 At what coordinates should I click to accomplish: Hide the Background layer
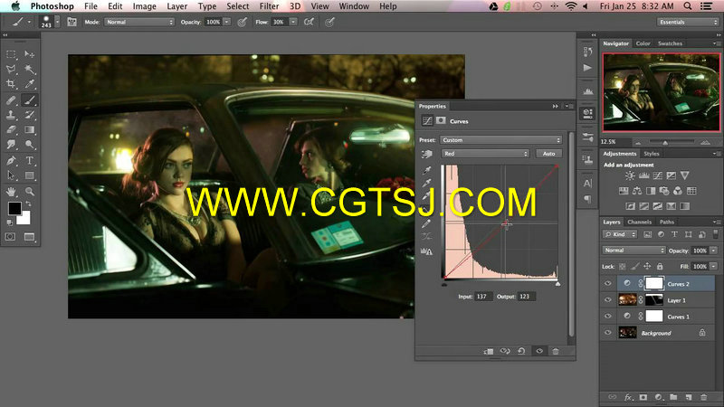(608, 332)
